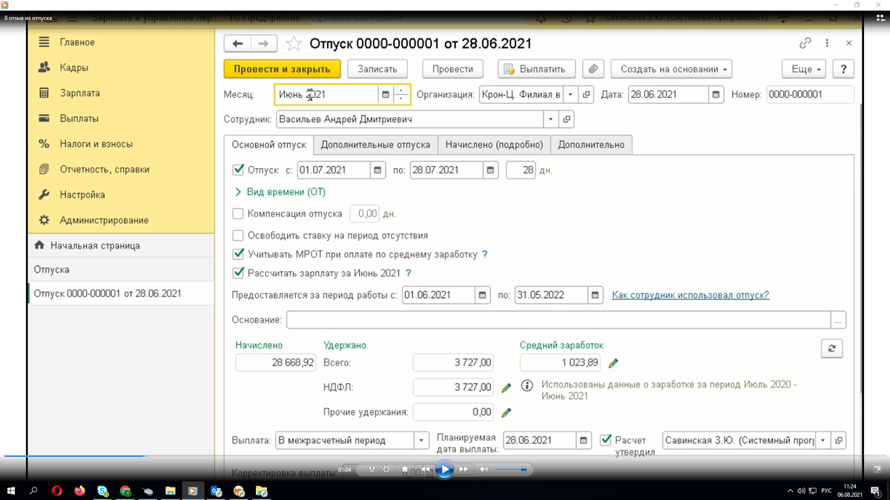
Task: Step the Месяц value with spinner arrows
Action: (401, 95)
